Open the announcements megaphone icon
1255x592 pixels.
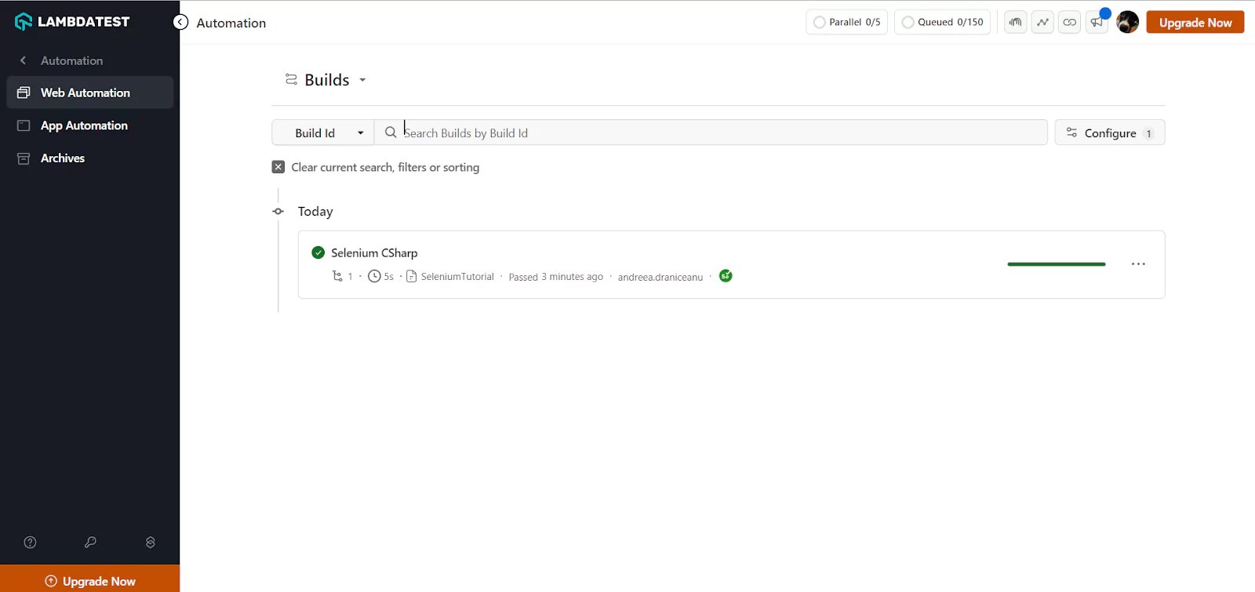[x=1097, y=22]
